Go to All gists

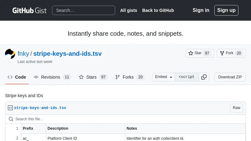129,10
